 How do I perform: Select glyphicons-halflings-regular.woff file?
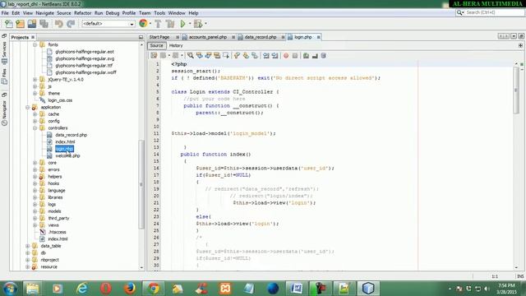coord(85,72)
